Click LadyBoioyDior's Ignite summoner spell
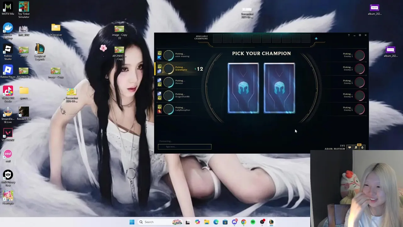Image resolution: width=403 pixels, height=227 pixels. (x=160, y=111)
